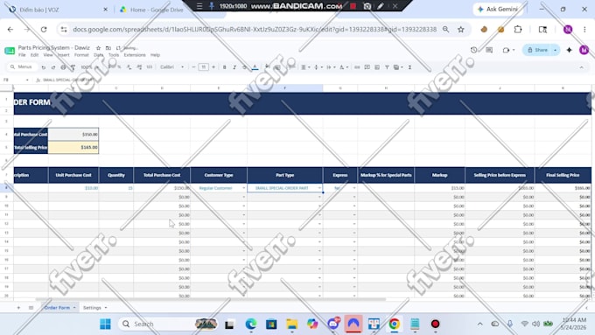Insert a link using toolbar icon
This screenshot has height=335, width=595.
(x=357, y=67)
